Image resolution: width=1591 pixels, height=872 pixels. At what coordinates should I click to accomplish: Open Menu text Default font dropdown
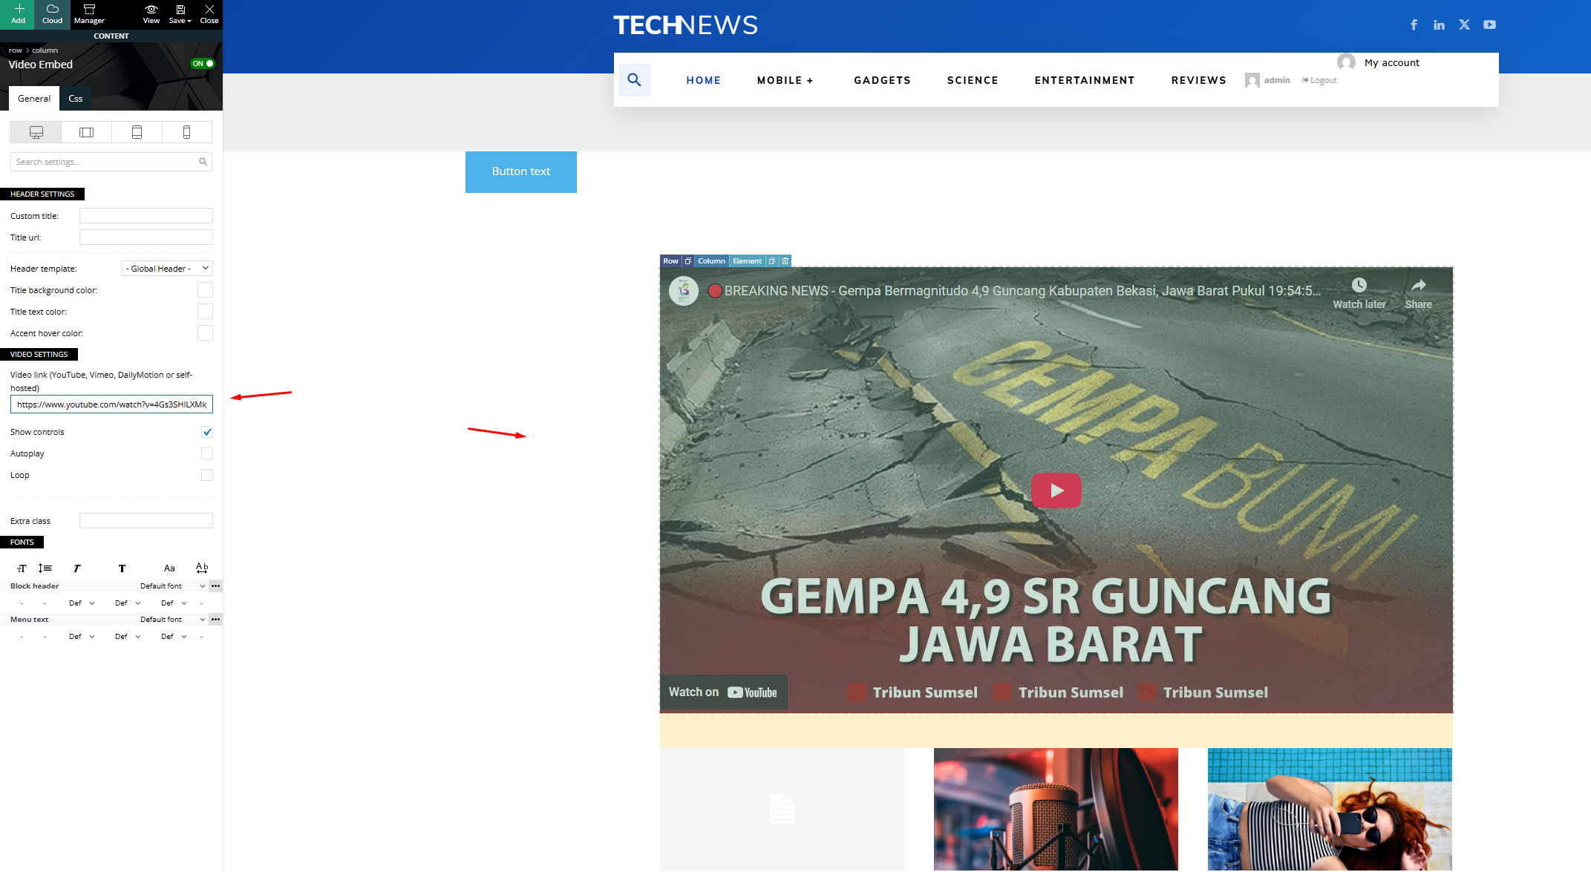click(x=171, y=620)
